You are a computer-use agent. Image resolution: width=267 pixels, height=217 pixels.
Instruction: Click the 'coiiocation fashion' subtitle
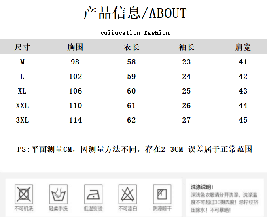pos(135,33)
